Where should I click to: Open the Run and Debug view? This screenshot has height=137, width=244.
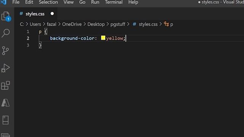coord(5,68)
